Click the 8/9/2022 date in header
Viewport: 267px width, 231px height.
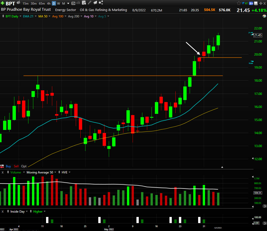[x=139, y=10]
